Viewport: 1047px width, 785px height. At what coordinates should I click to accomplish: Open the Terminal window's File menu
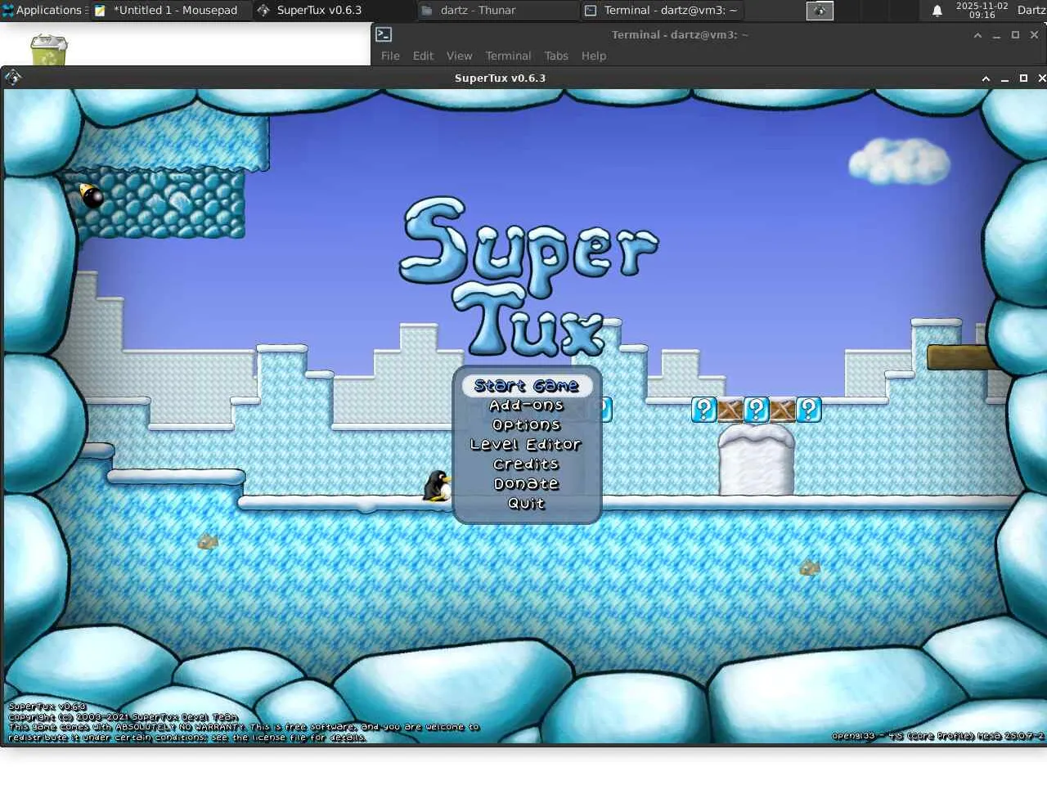click(x=390, y=56)
